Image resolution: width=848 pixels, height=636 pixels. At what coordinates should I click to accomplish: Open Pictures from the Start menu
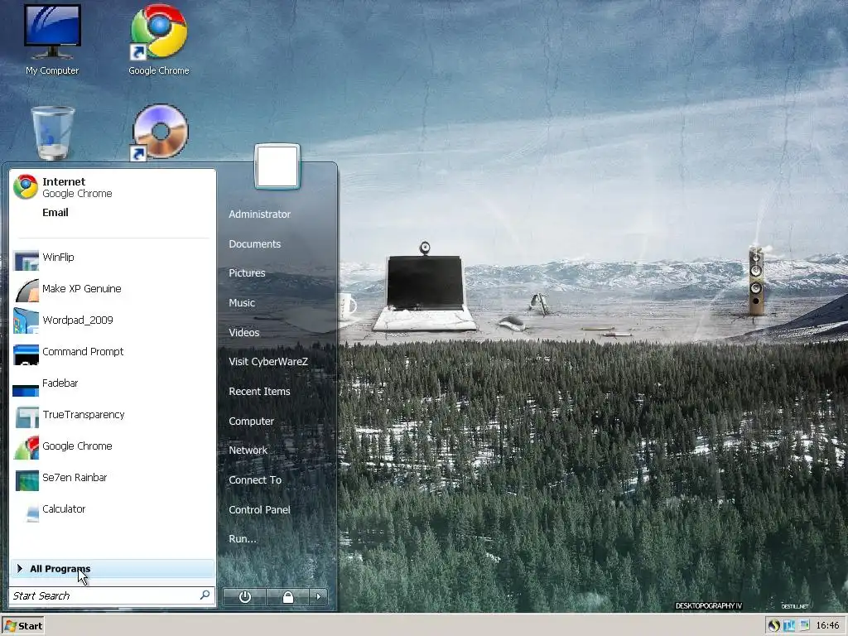247,273
